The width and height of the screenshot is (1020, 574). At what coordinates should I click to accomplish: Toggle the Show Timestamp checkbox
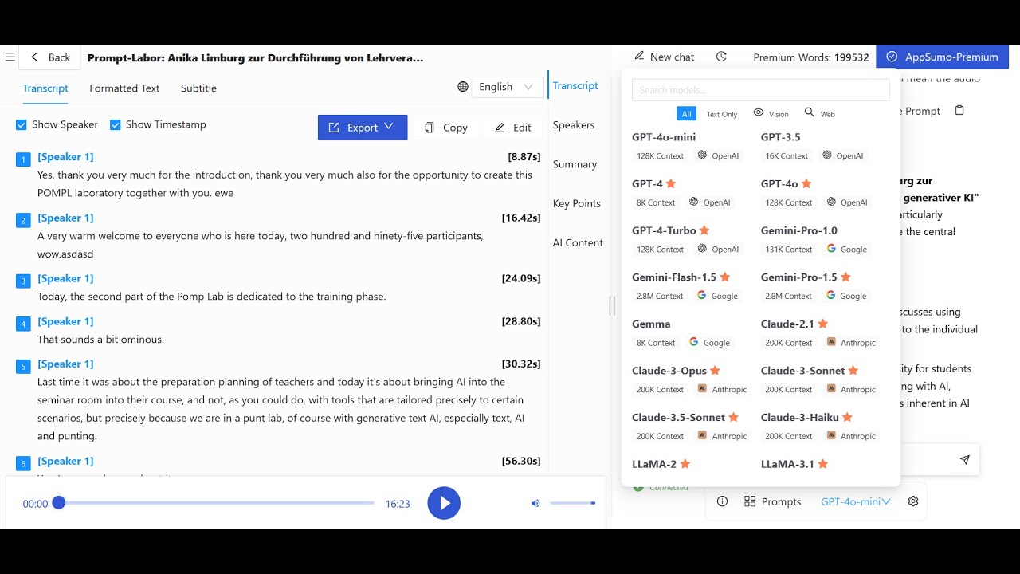click(x=116, y=125)
